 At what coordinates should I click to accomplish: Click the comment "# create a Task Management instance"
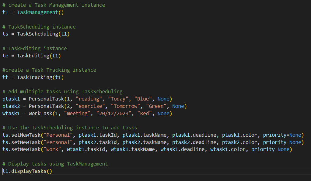tap(54, 5)
